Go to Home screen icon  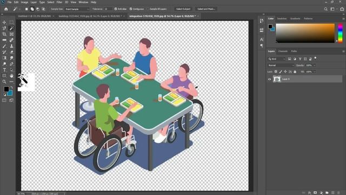[x=6, y=9]
